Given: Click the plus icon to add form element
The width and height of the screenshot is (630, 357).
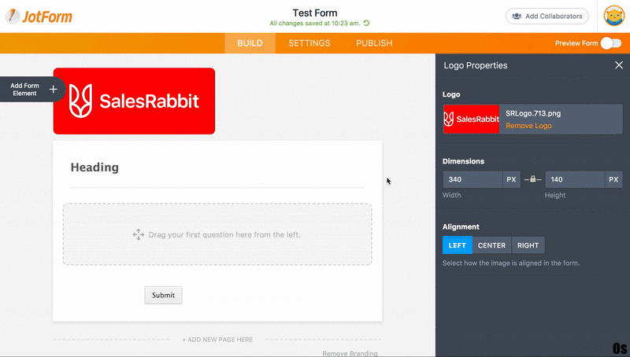Looking at the screenshot, I should tap(53, 89).
